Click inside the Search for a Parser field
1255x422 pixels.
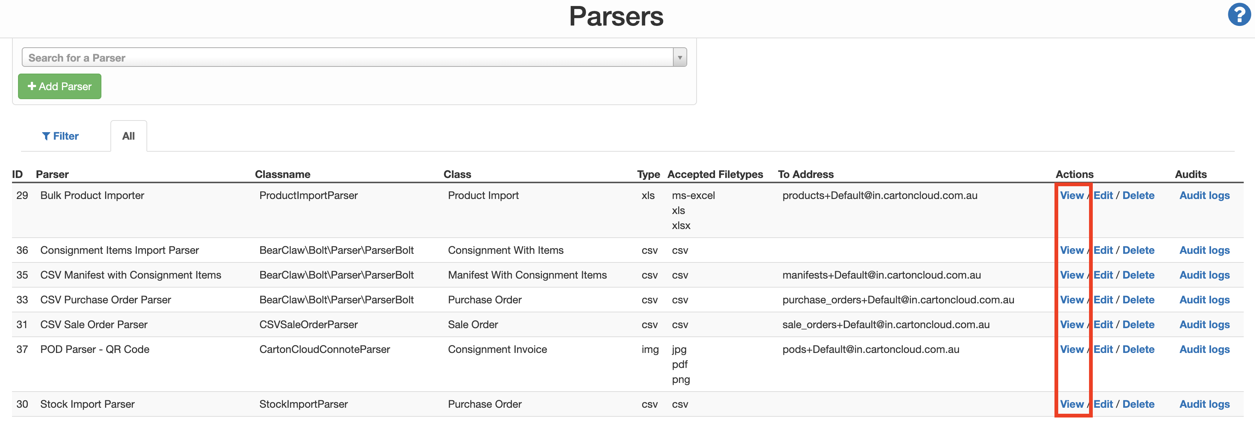(341, 57)
